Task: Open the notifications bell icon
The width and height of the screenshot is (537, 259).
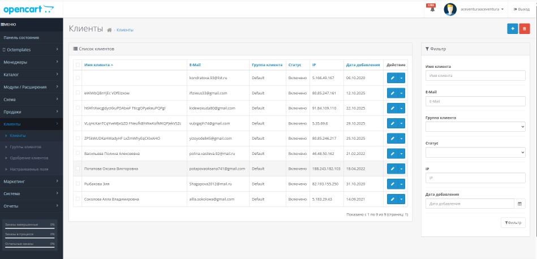Action: click(x=432, y=9)
